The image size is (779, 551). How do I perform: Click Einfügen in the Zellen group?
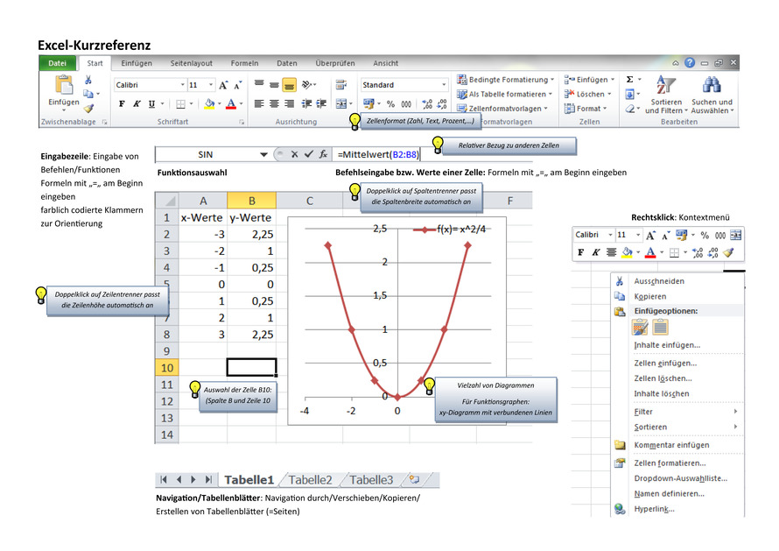[589, 80]
